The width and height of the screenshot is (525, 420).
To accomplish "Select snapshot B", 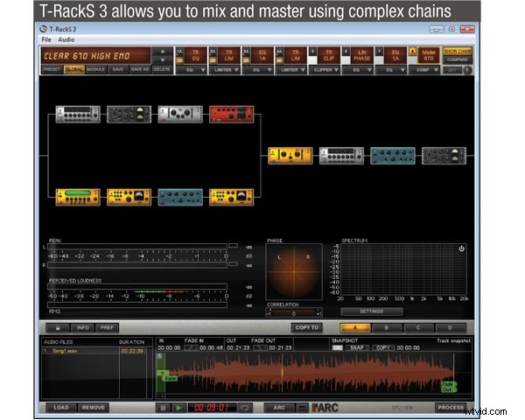I will click(x=387, y=328).
